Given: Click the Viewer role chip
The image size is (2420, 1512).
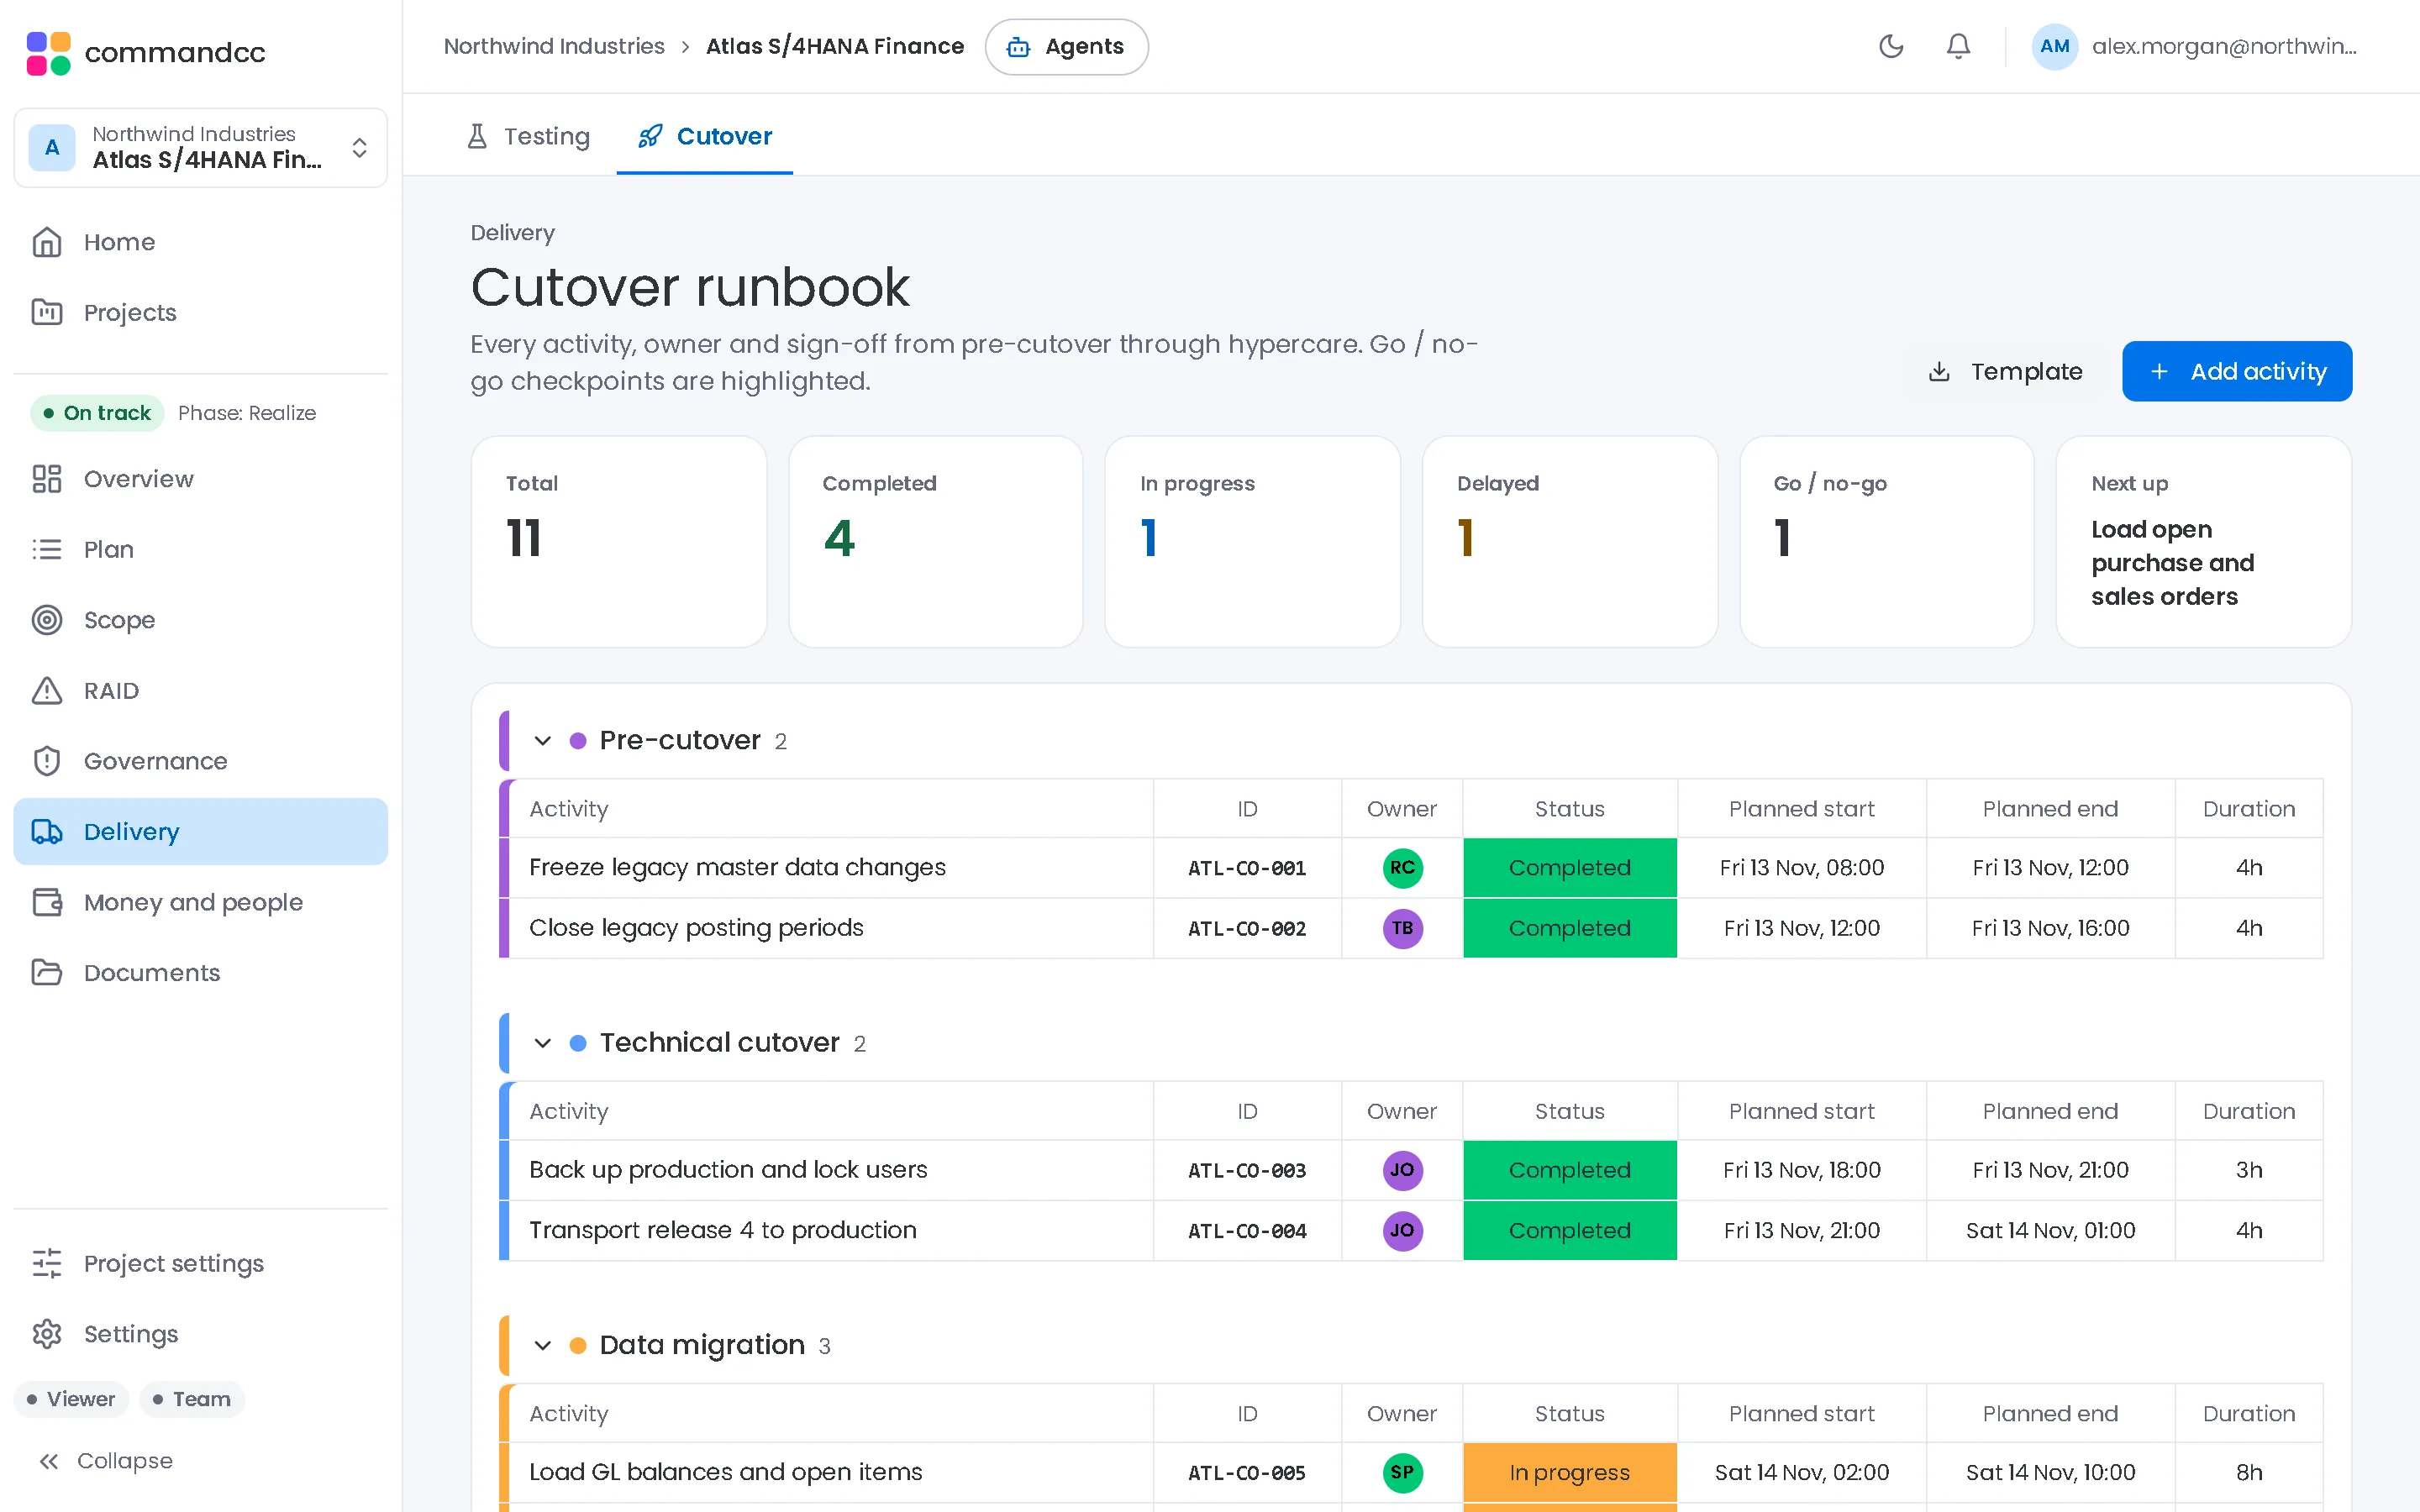Looking at the screenshot, I should (71, 1399).
